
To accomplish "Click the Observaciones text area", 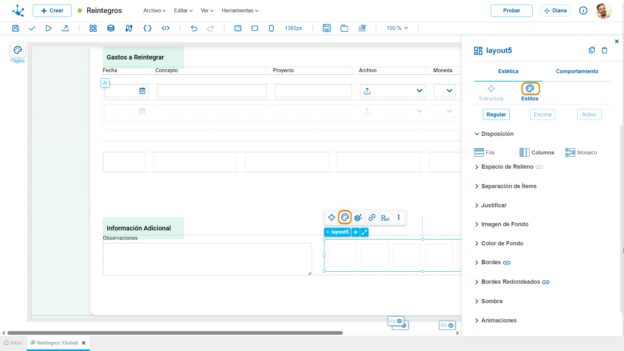I will tap(207, 259).
